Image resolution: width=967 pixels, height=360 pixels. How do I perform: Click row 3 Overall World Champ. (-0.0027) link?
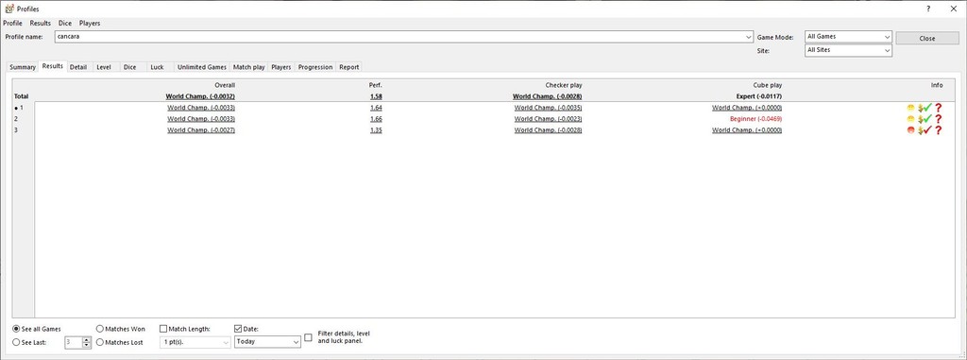coord(201,129)
